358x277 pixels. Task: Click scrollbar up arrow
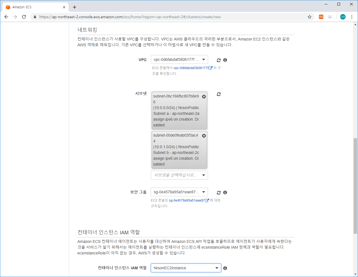356,25
